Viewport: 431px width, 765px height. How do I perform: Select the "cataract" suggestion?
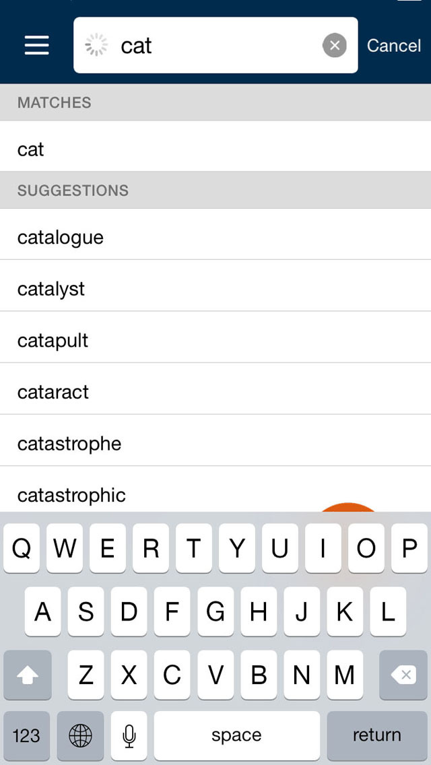point(215,392)
